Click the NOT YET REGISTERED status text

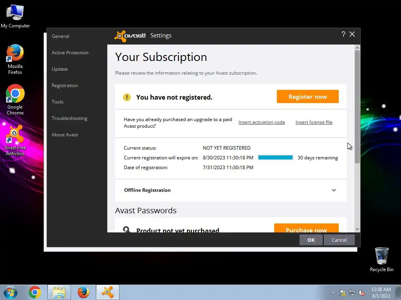pyautogui.click(x=227, y=148)
